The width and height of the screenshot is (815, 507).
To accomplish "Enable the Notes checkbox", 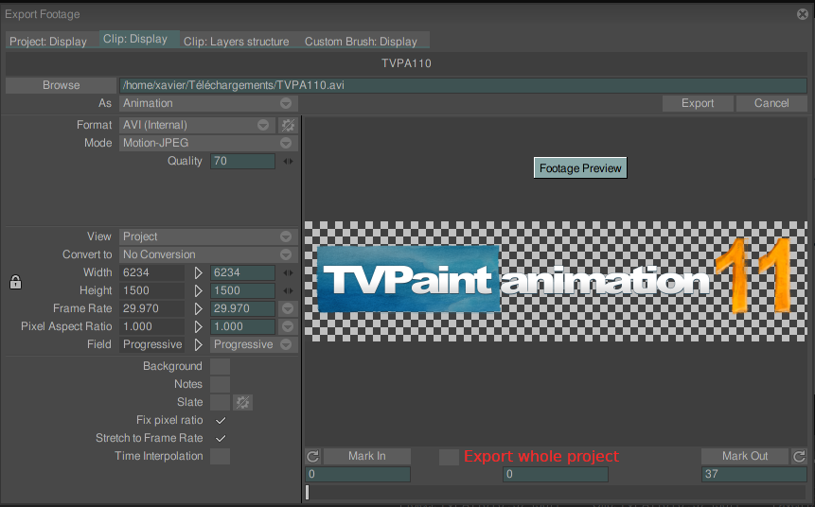I will point(220,384).
